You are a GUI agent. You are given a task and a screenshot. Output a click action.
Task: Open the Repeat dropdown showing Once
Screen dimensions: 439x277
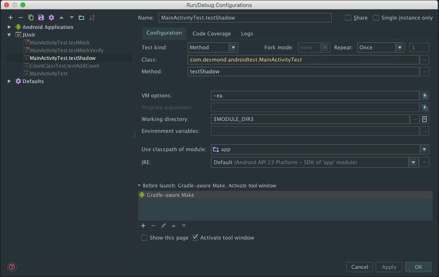(x=380, y=48)
